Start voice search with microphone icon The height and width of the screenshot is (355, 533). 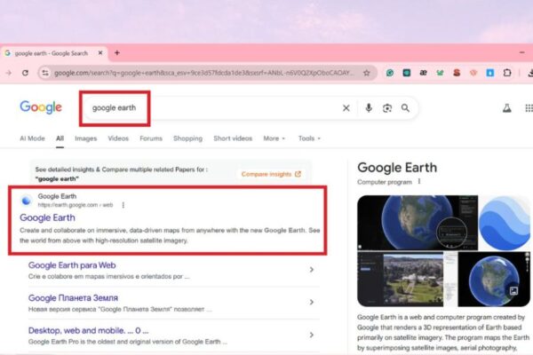pyautogui.click(x=369, y=108)
